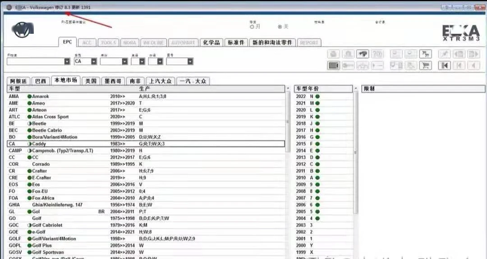Viewport: 487px width, 259px height.
Task: Click the 生产 column header
Action: [x=144, y=89]
